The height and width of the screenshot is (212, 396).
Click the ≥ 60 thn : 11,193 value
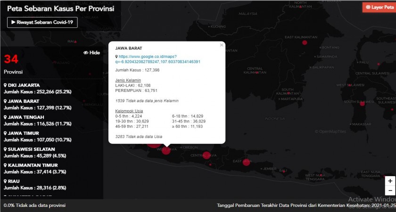188,126
